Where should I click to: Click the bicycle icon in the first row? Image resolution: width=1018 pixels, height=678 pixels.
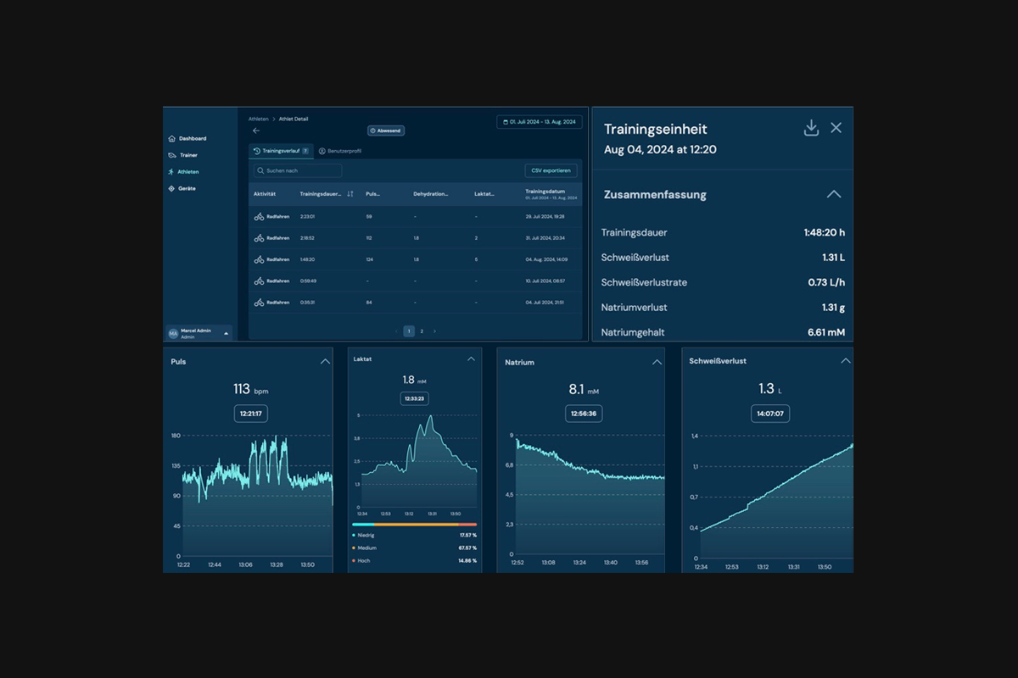click(259, 217)
